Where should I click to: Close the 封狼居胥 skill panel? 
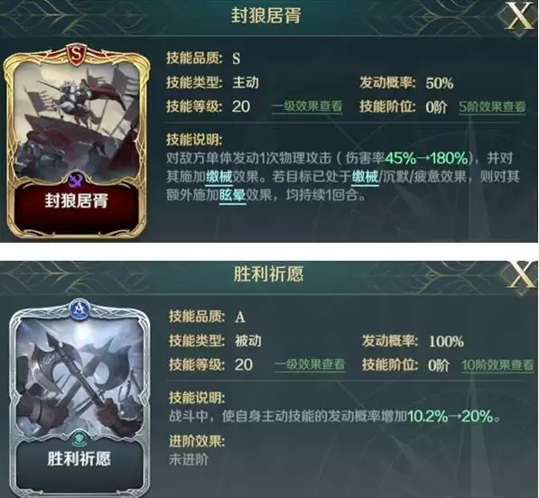[519, 16]
